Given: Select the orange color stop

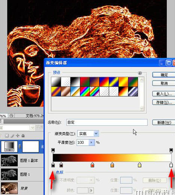Looking at the screenshot, I should click(112, 165).
